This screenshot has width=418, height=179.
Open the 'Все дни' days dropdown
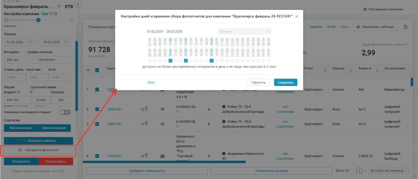coord(245,31)
